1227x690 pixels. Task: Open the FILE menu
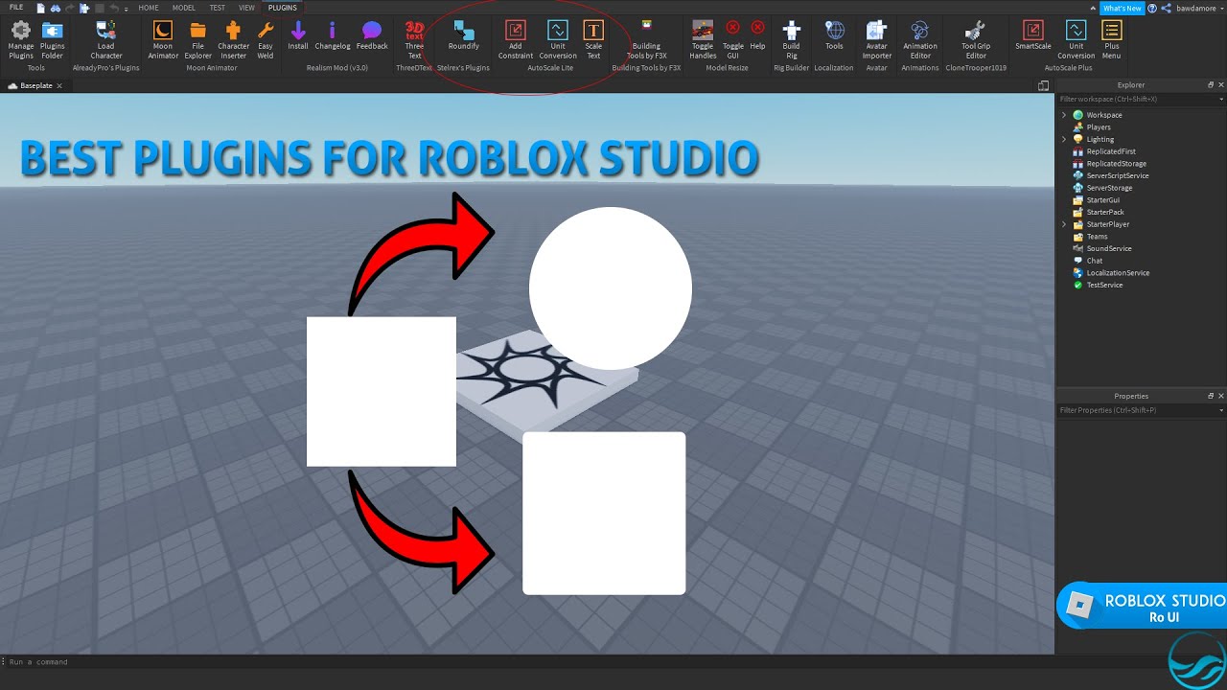(16, 8)
